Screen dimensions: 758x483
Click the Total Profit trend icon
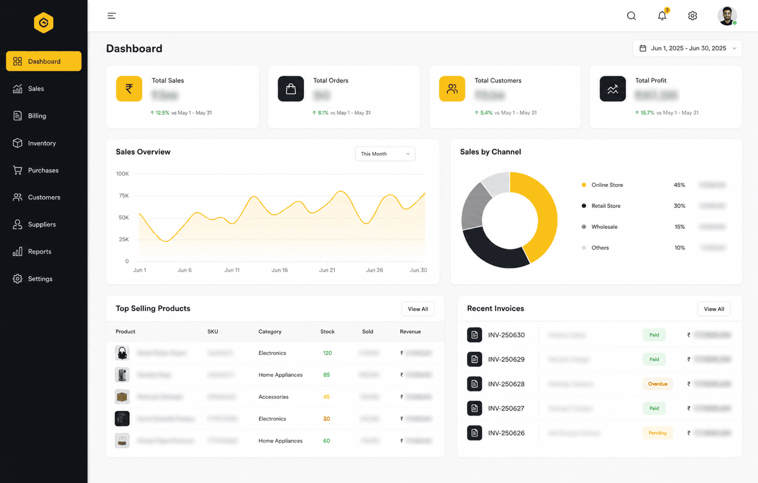(x=613, y=89)
